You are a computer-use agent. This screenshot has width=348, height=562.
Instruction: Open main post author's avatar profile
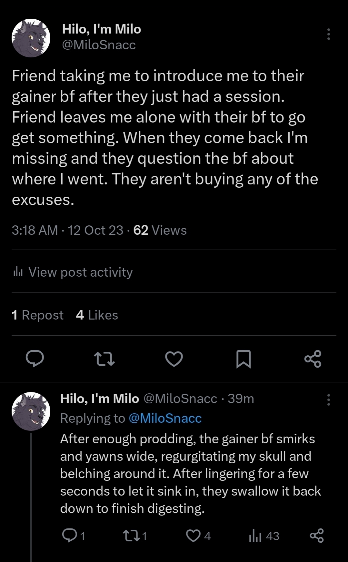tap(31, 38)
